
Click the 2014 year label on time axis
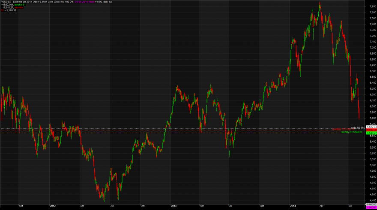(293, 206)
